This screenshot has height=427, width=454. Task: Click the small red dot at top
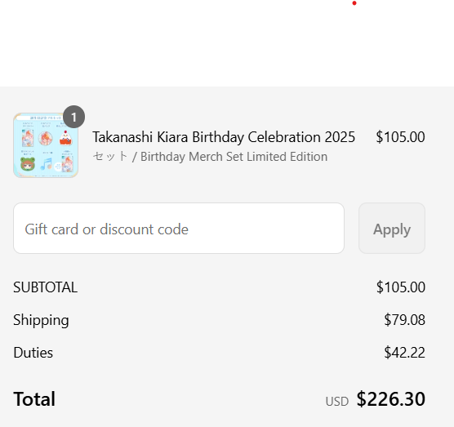click(x=354, y=3)
